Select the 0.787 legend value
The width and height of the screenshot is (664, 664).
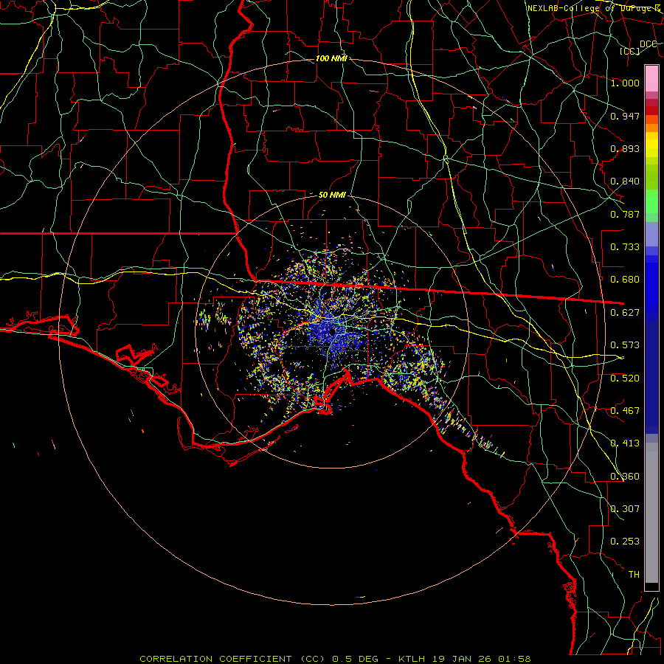click(625, 214)
